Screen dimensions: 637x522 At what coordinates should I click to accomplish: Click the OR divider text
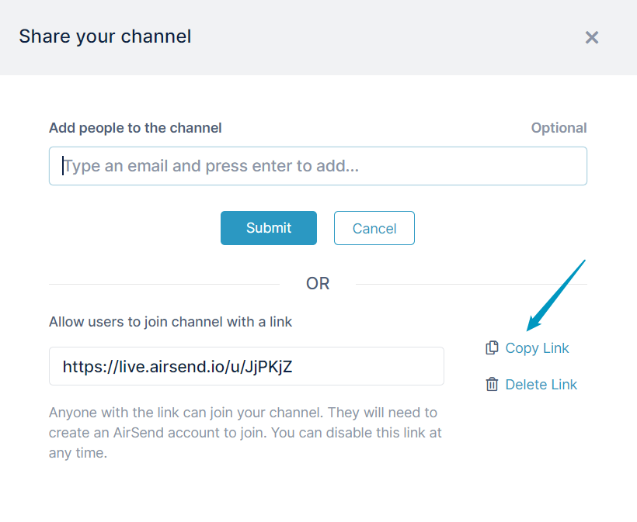tap(318, 284)
